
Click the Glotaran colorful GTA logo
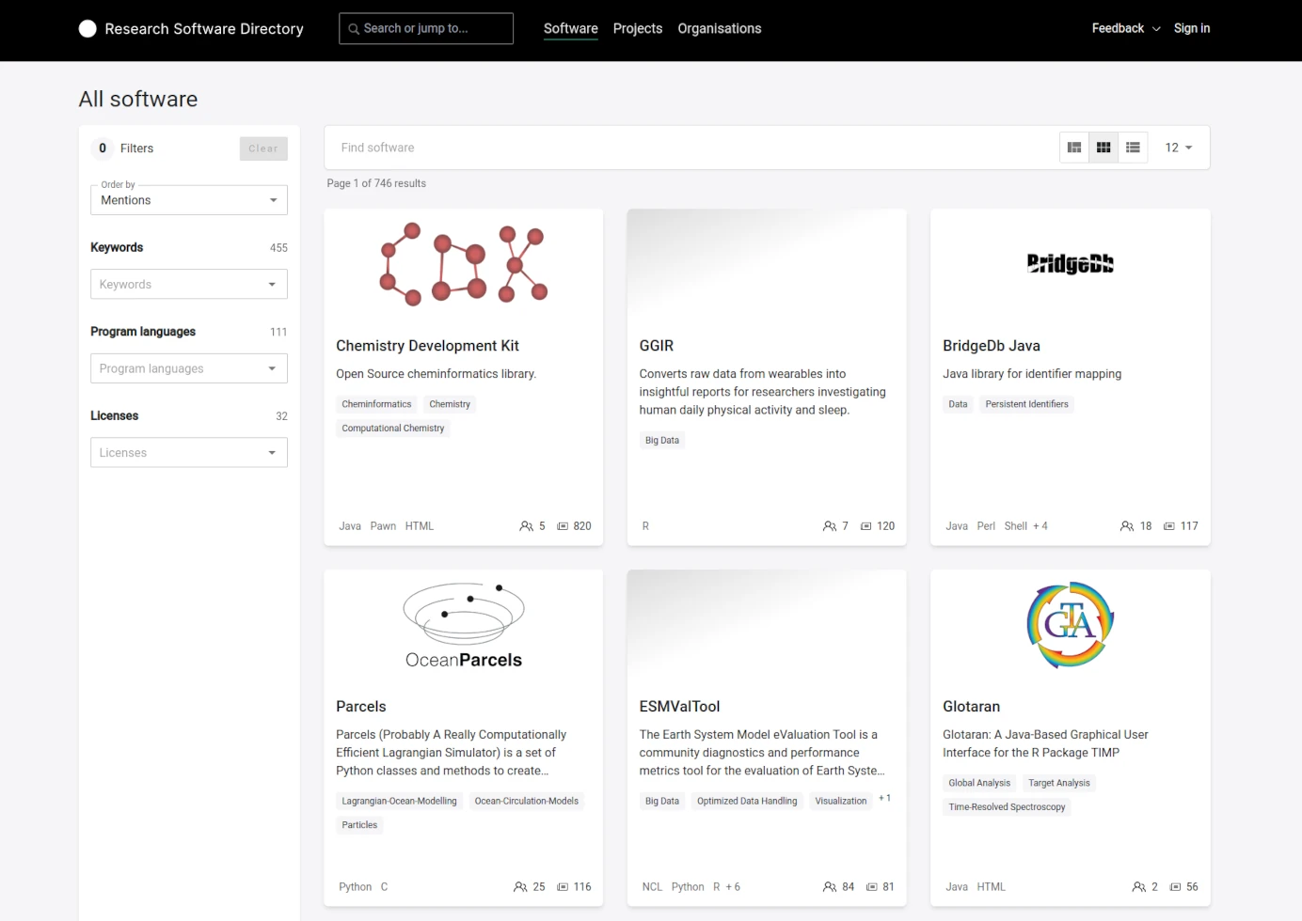[1070, 625]
